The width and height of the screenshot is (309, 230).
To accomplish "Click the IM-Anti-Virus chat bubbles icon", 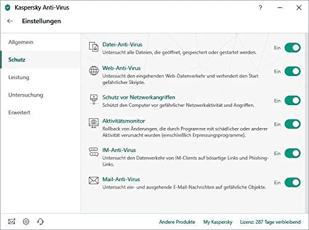I will 93,152.
